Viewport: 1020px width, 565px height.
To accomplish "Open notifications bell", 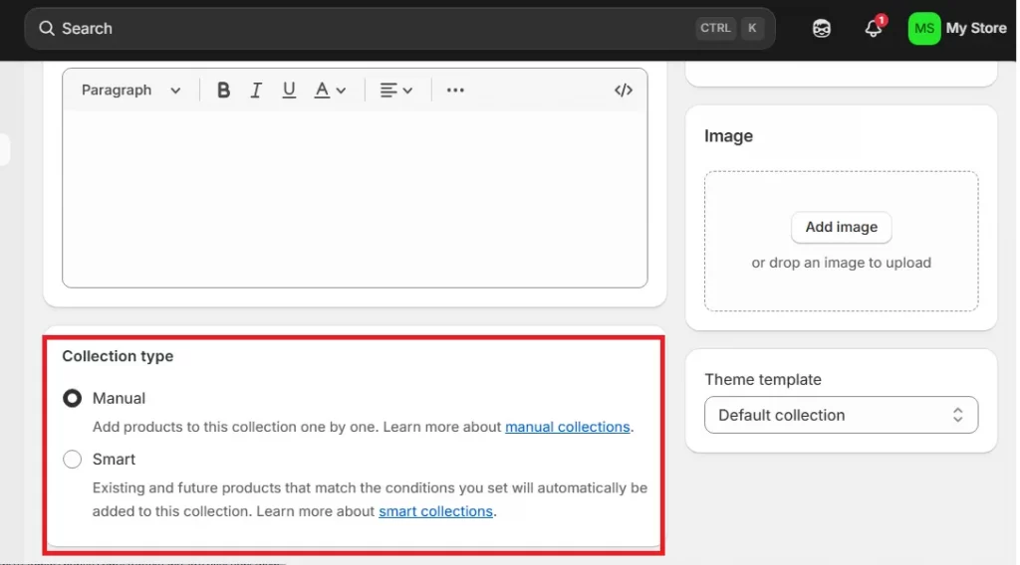I will (874, 29).
